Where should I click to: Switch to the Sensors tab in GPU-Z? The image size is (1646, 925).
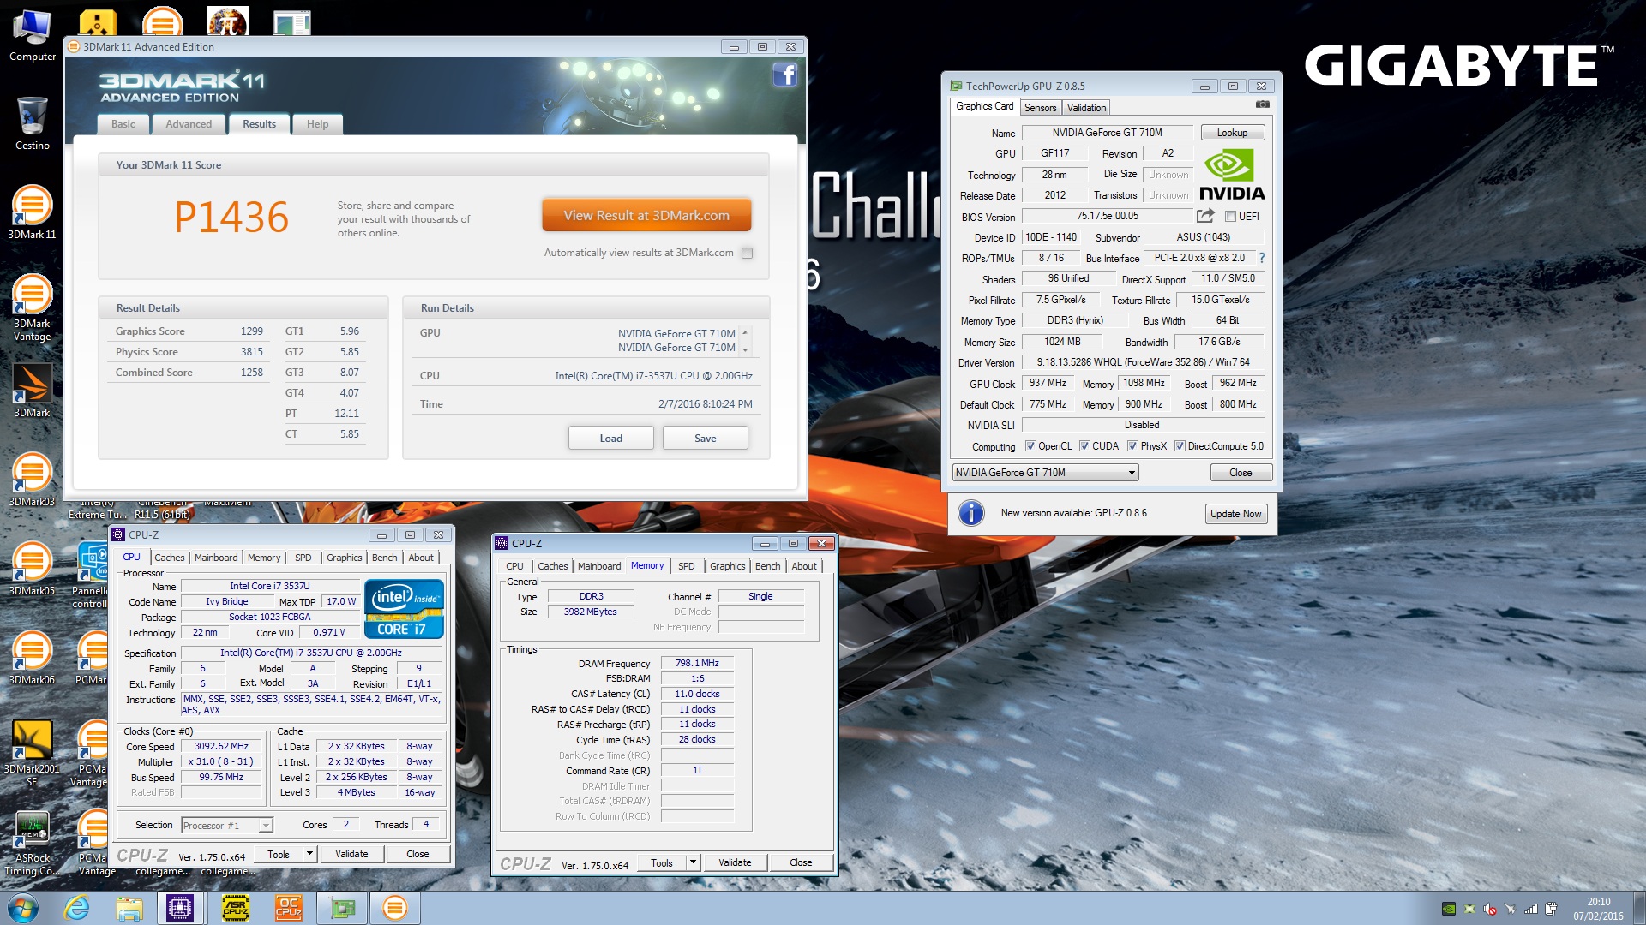[1040, 108]
